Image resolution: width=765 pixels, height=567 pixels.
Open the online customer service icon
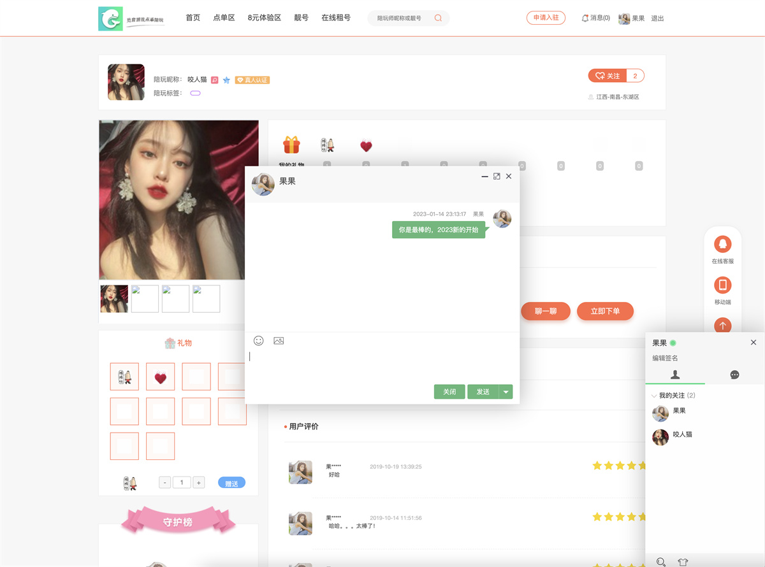(722, 244)
